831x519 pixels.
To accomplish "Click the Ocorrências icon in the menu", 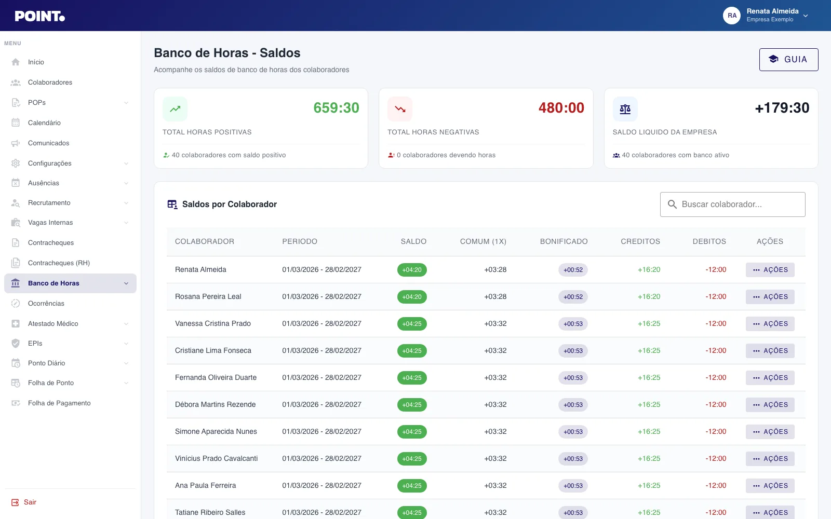I will (16, 304).
